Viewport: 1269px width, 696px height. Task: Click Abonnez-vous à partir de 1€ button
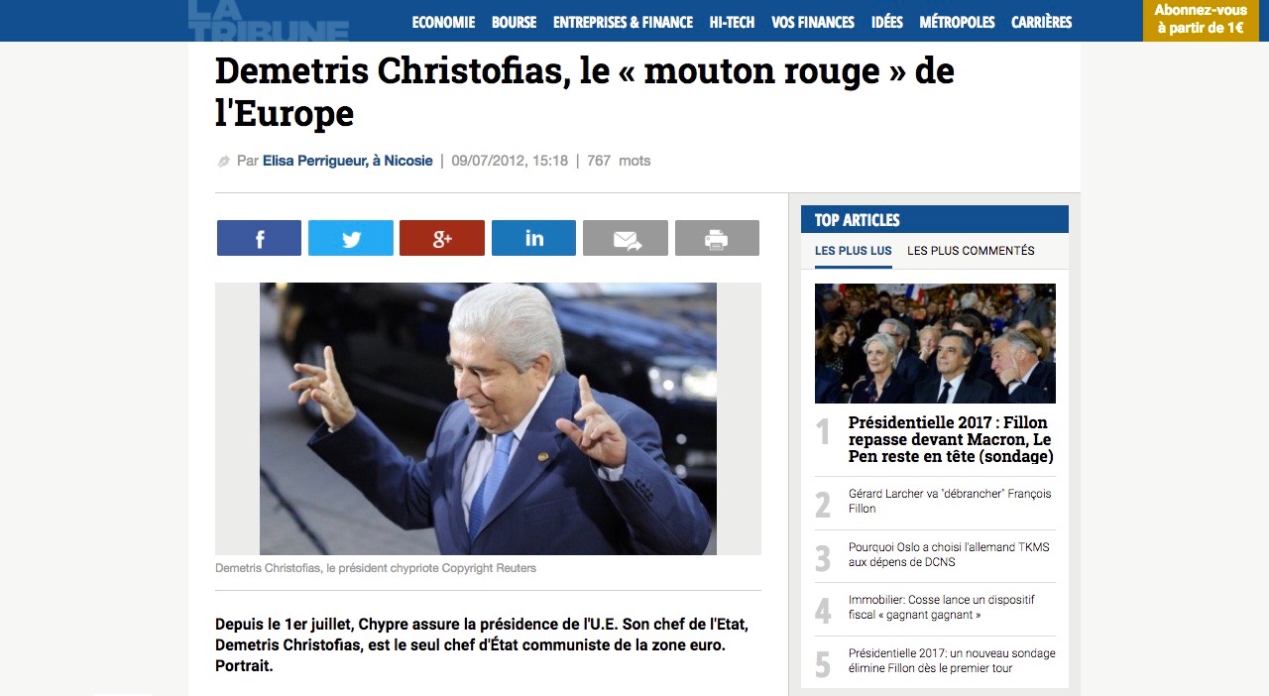[1201, 20]
